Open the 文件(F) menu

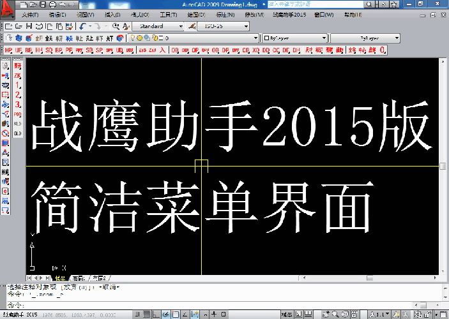tap(31, 15)
